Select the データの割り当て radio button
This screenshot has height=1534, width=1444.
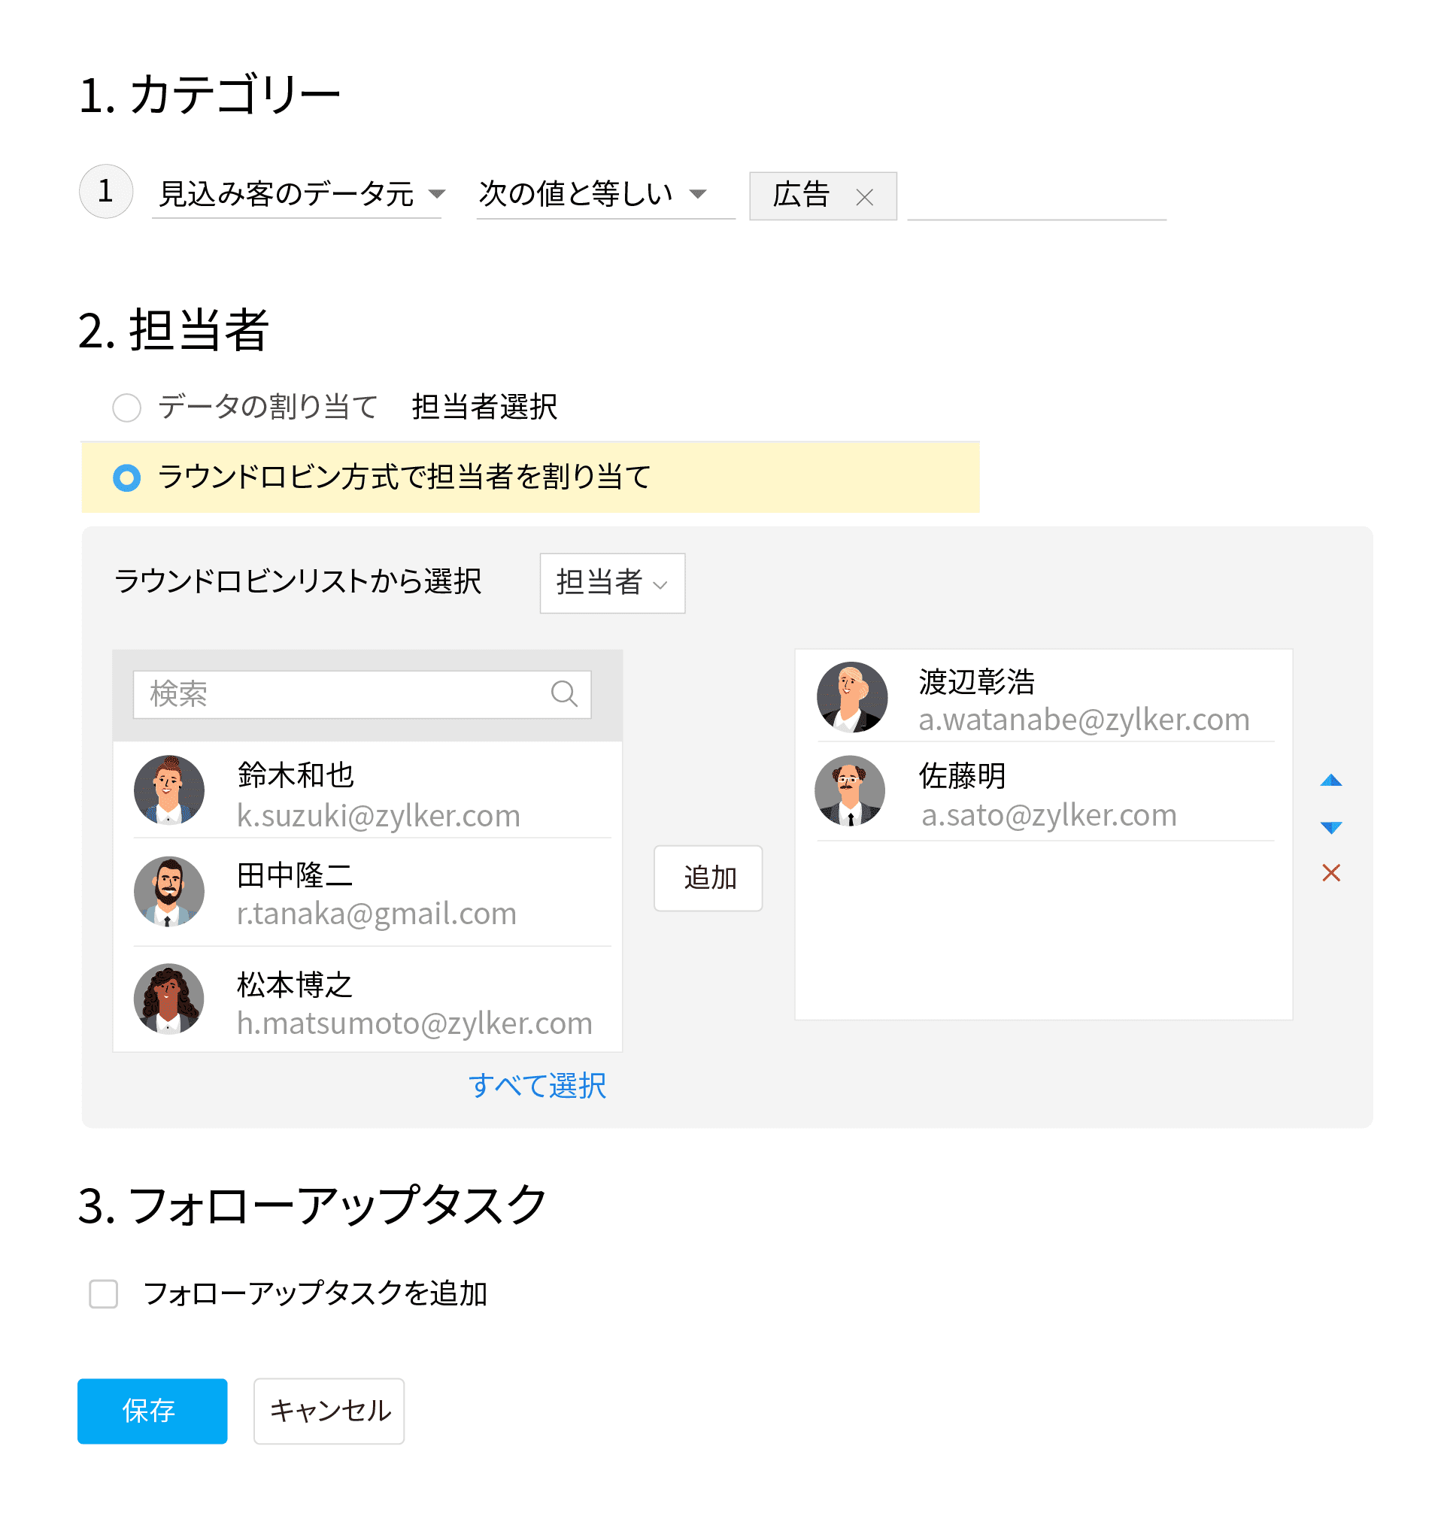click(x=126, y=408)
